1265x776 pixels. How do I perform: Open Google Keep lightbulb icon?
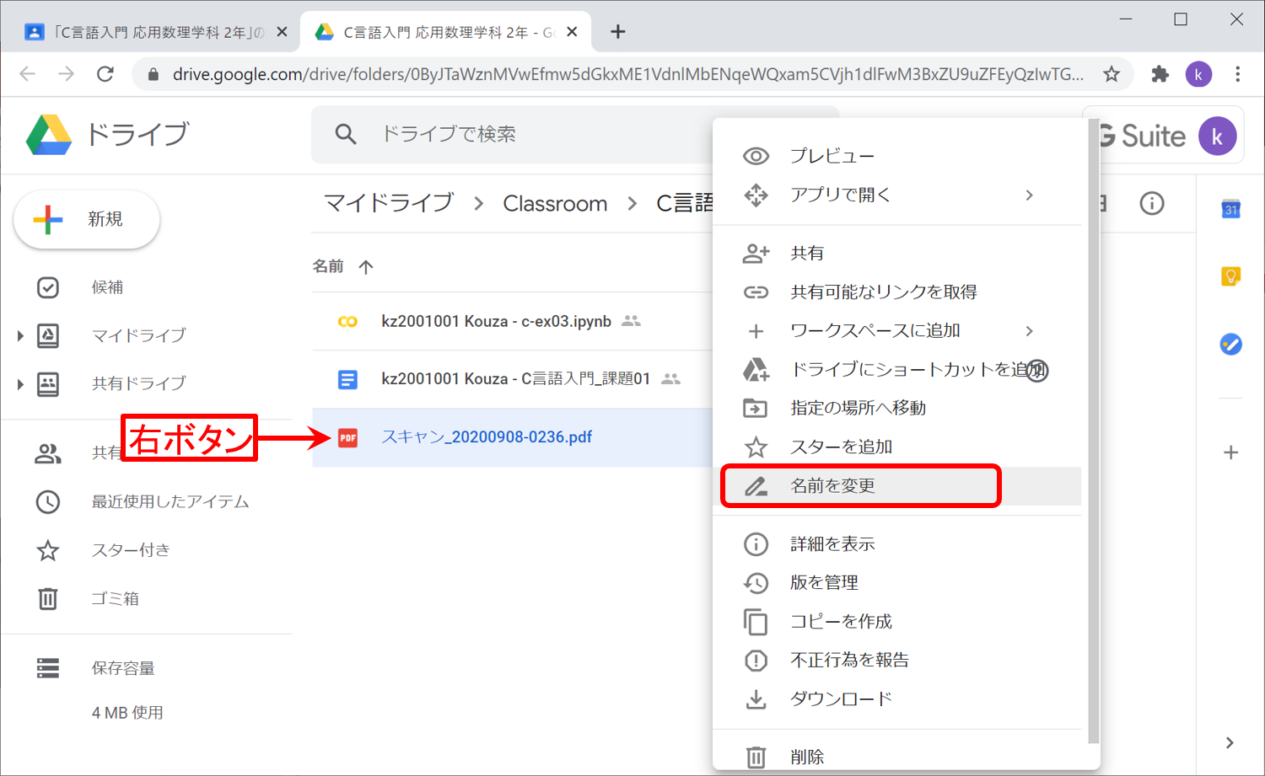click(x=1230, y=276)
